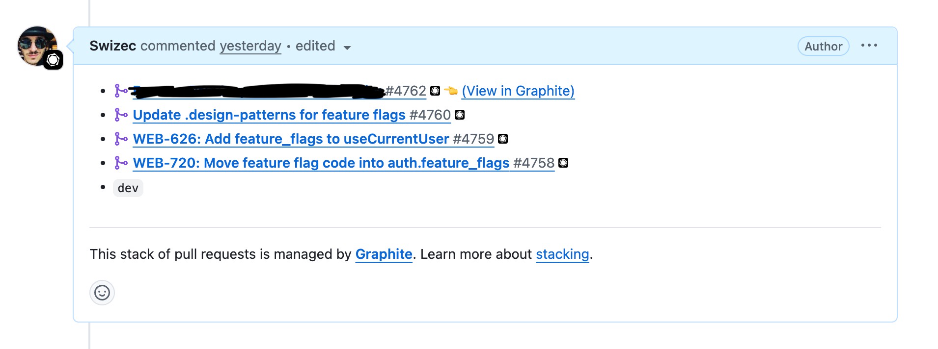This screenshot has height=349, width=938.
Task: Click Swizec's profile avatar thumbnail
Action: point(37,46)
